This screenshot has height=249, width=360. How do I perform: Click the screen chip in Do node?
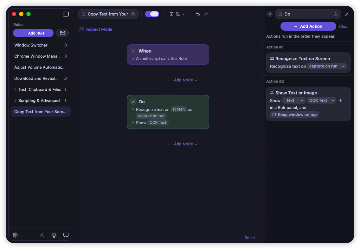click(179, 109)
